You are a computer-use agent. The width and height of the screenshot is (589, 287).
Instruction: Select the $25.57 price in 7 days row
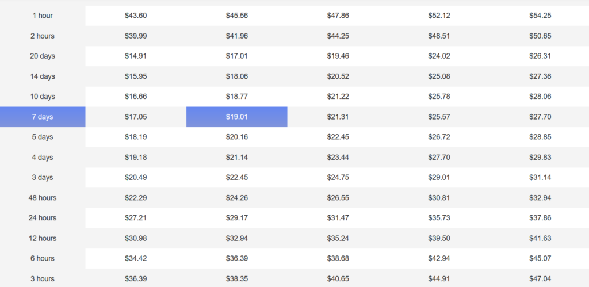click(x=439, y=117)
